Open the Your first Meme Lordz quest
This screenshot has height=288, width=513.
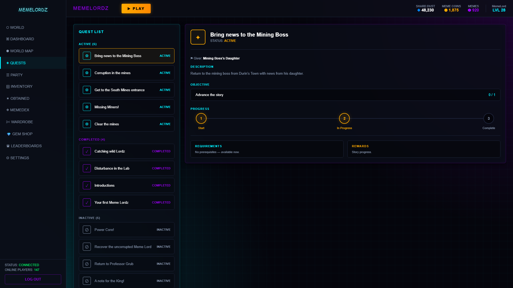click(x=127, y=202)
